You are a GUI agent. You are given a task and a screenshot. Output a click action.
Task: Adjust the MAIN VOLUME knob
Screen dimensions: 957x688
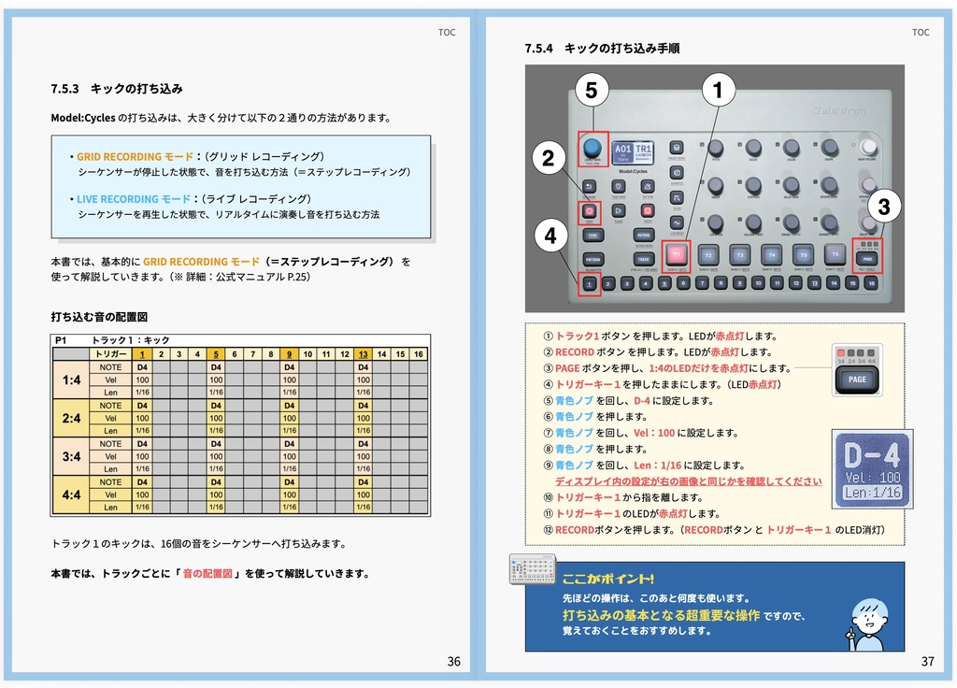click(x=867, y=144)
